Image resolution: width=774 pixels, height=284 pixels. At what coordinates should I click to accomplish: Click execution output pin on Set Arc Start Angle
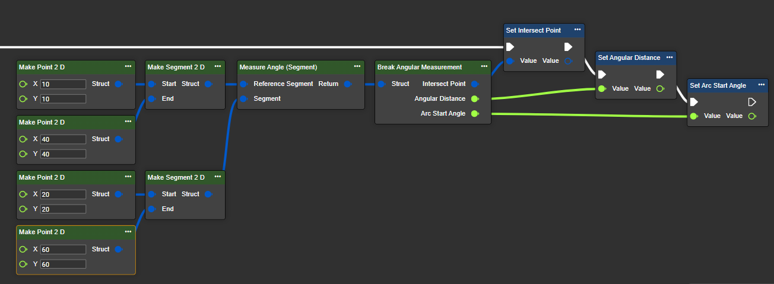click(x=752, y=102)
